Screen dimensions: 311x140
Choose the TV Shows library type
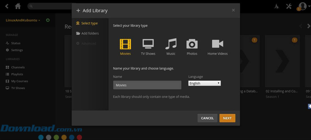click(148, 44)
